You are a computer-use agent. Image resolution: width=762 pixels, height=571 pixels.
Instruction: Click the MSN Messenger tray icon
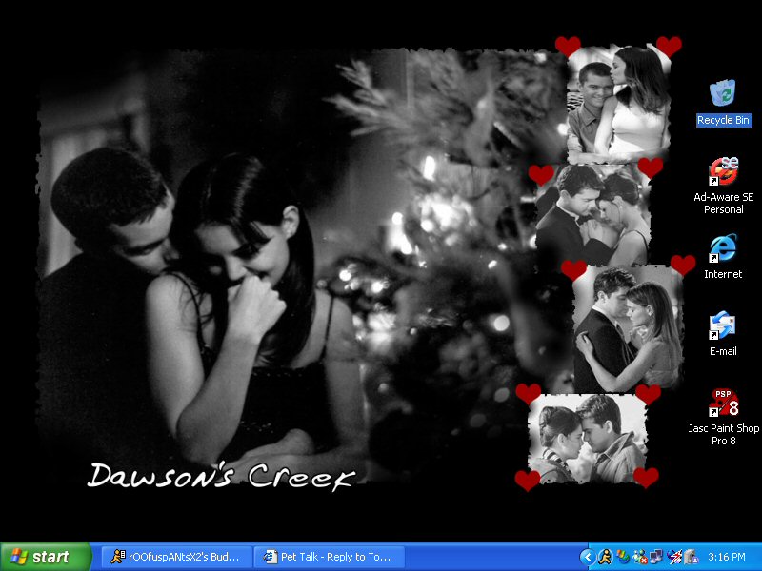640,557
